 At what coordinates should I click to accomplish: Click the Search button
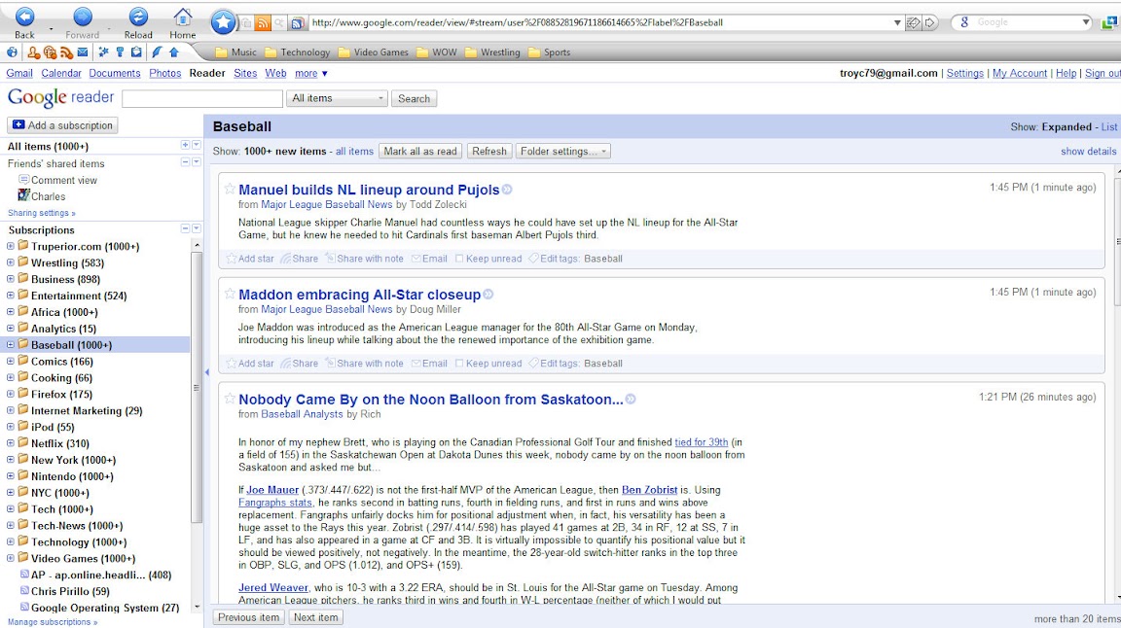tap(414, 98)
